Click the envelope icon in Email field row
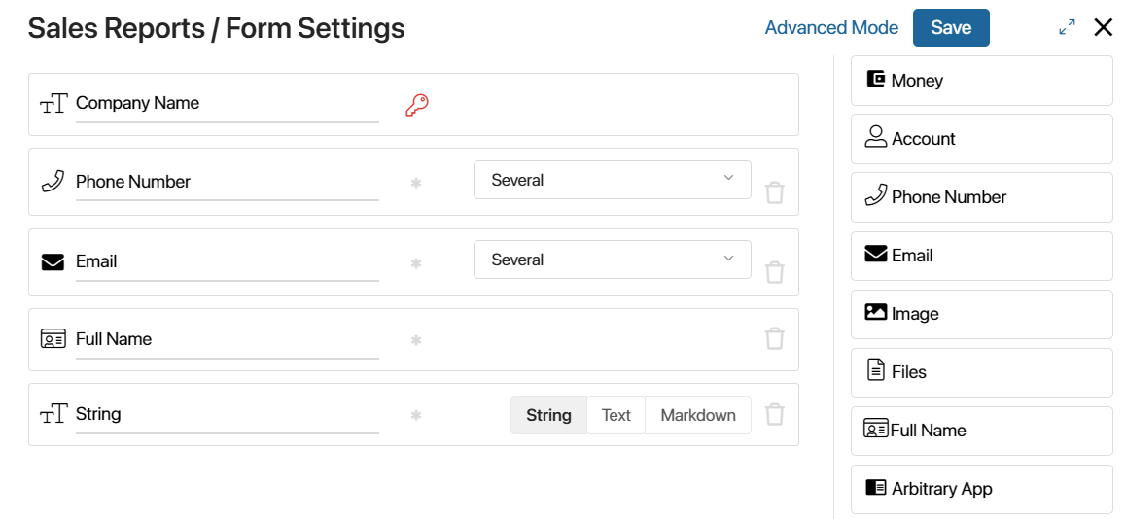The width and height of the screenshot is (1125, 519). tap(53, 262)
